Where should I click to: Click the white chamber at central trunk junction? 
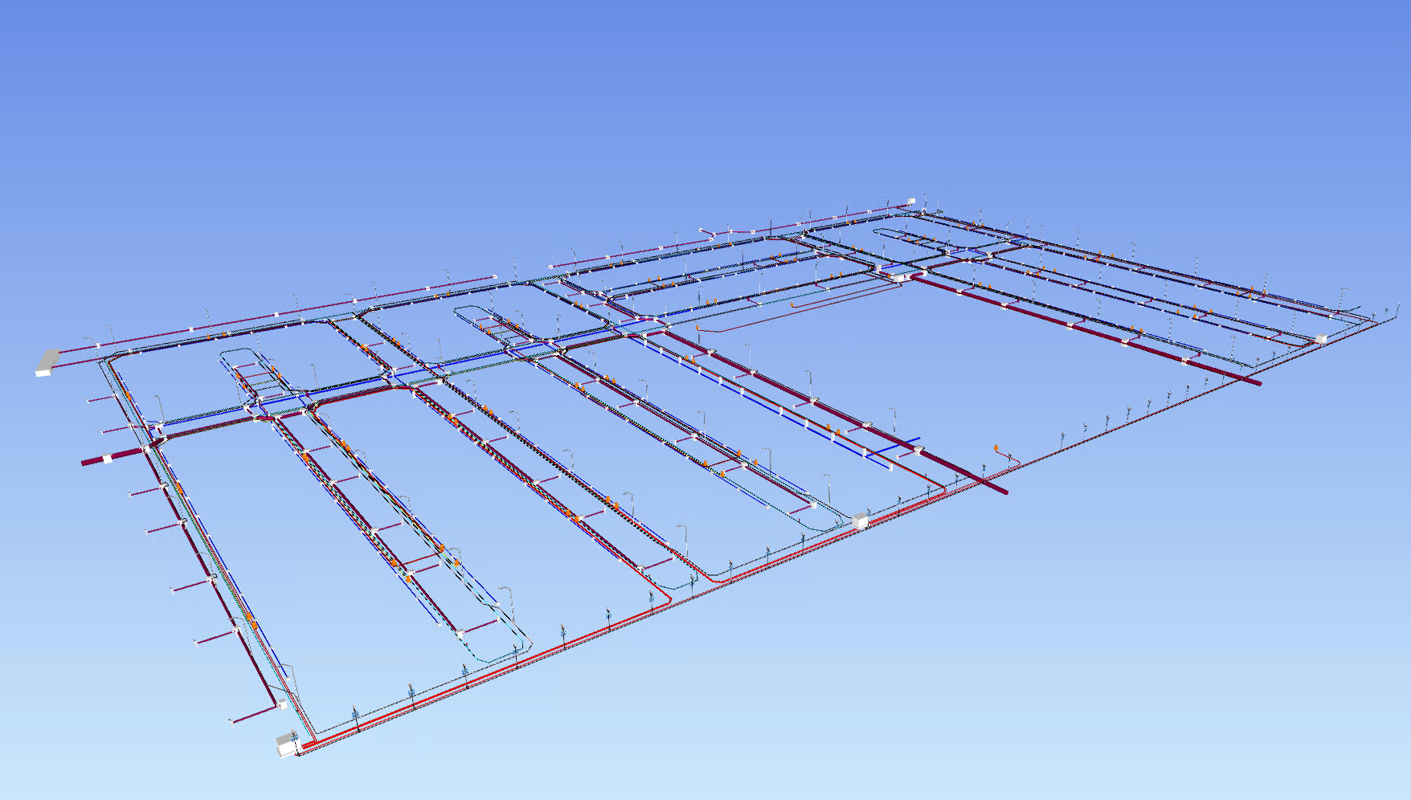click(896, 276)
